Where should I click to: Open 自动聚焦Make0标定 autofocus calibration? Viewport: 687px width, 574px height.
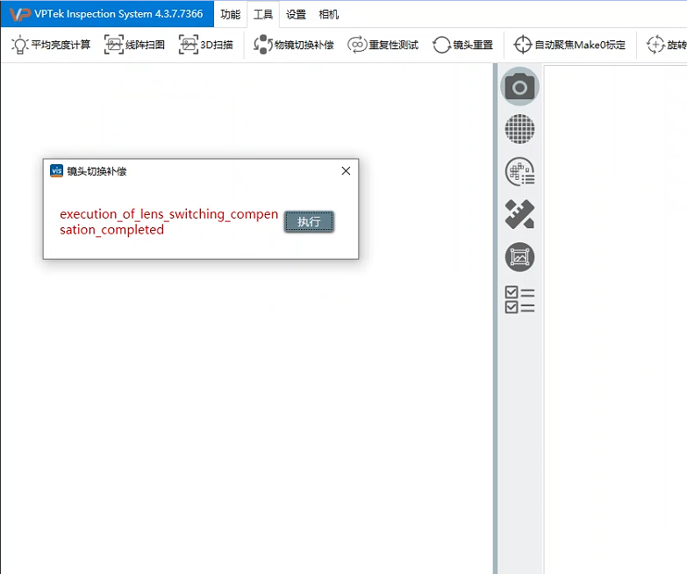pos(569,45)
